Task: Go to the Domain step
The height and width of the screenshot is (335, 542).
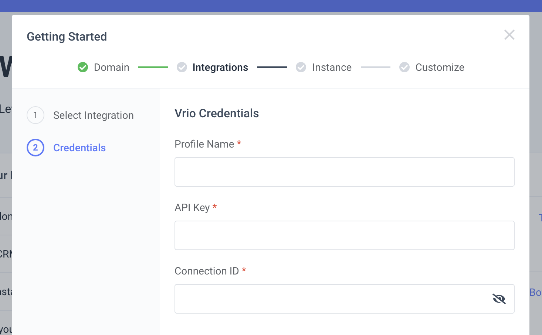Action: 112,68
